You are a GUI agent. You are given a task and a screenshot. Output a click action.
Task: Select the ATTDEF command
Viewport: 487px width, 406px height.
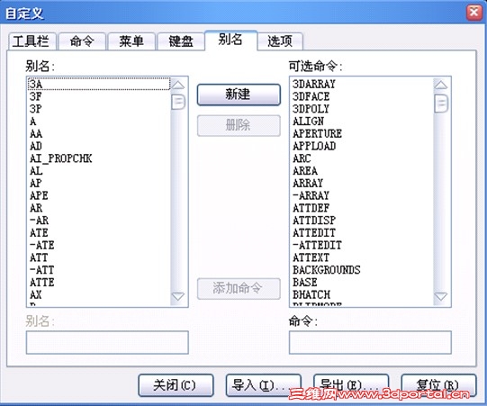click(362, 208)
